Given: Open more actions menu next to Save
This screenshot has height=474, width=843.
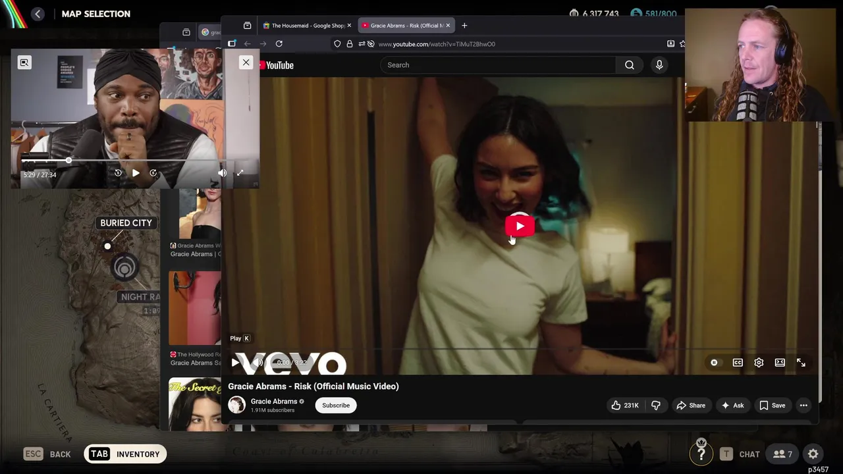Looking at the screenshot, I should pyautogui.click(x=803, y=406).
